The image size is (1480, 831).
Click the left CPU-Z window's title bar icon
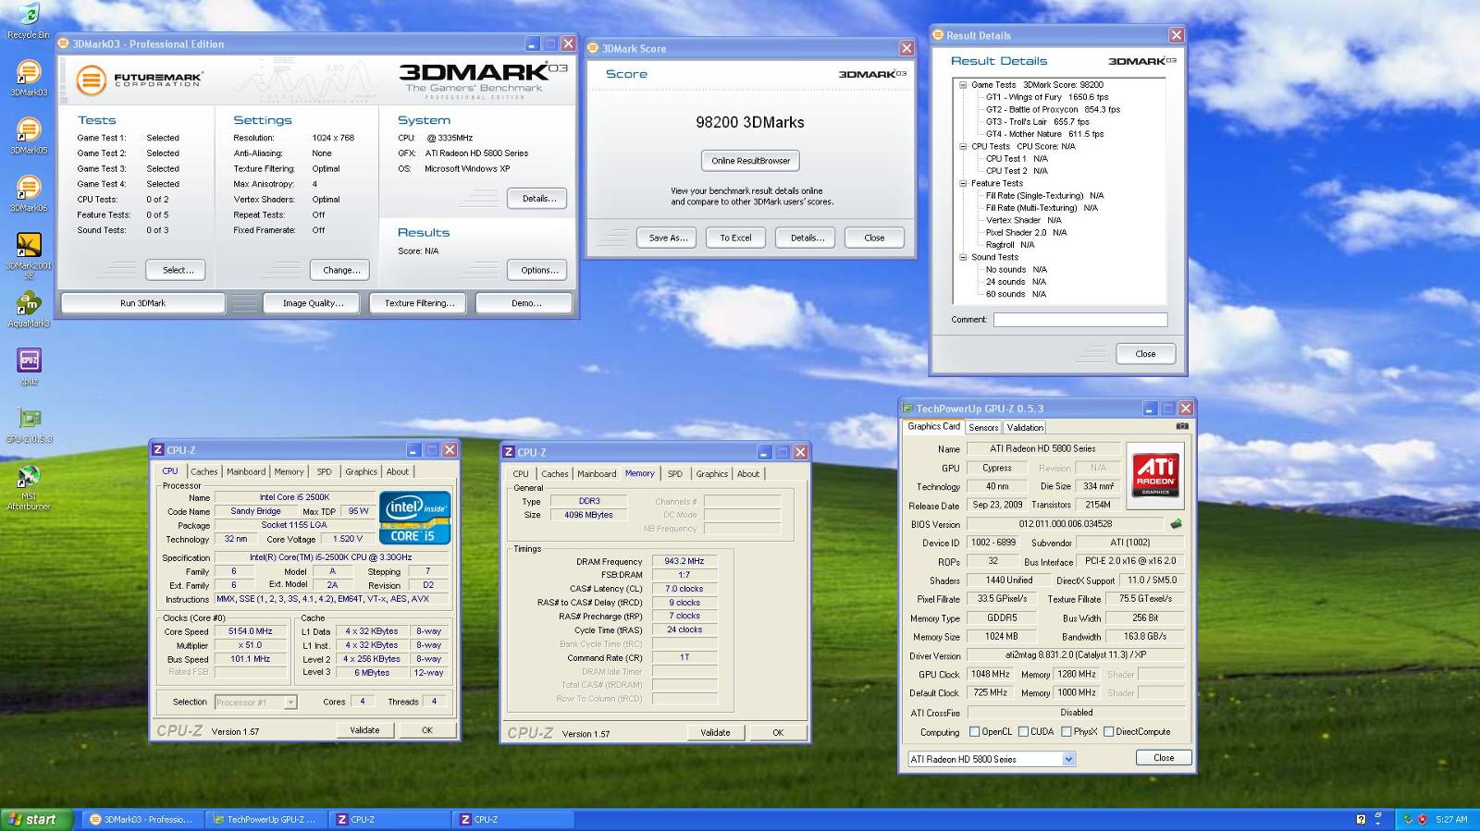click(158, 450)
